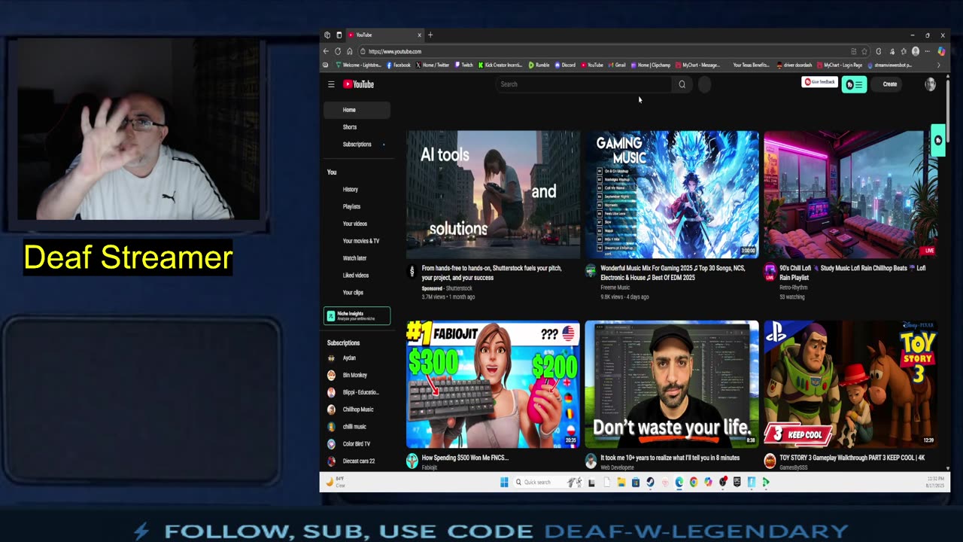
Task: Select Home in YouTube sidebar
Action: 357,110
